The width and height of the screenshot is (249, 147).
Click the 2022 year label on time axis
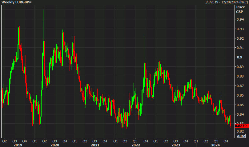pos(136,145)
